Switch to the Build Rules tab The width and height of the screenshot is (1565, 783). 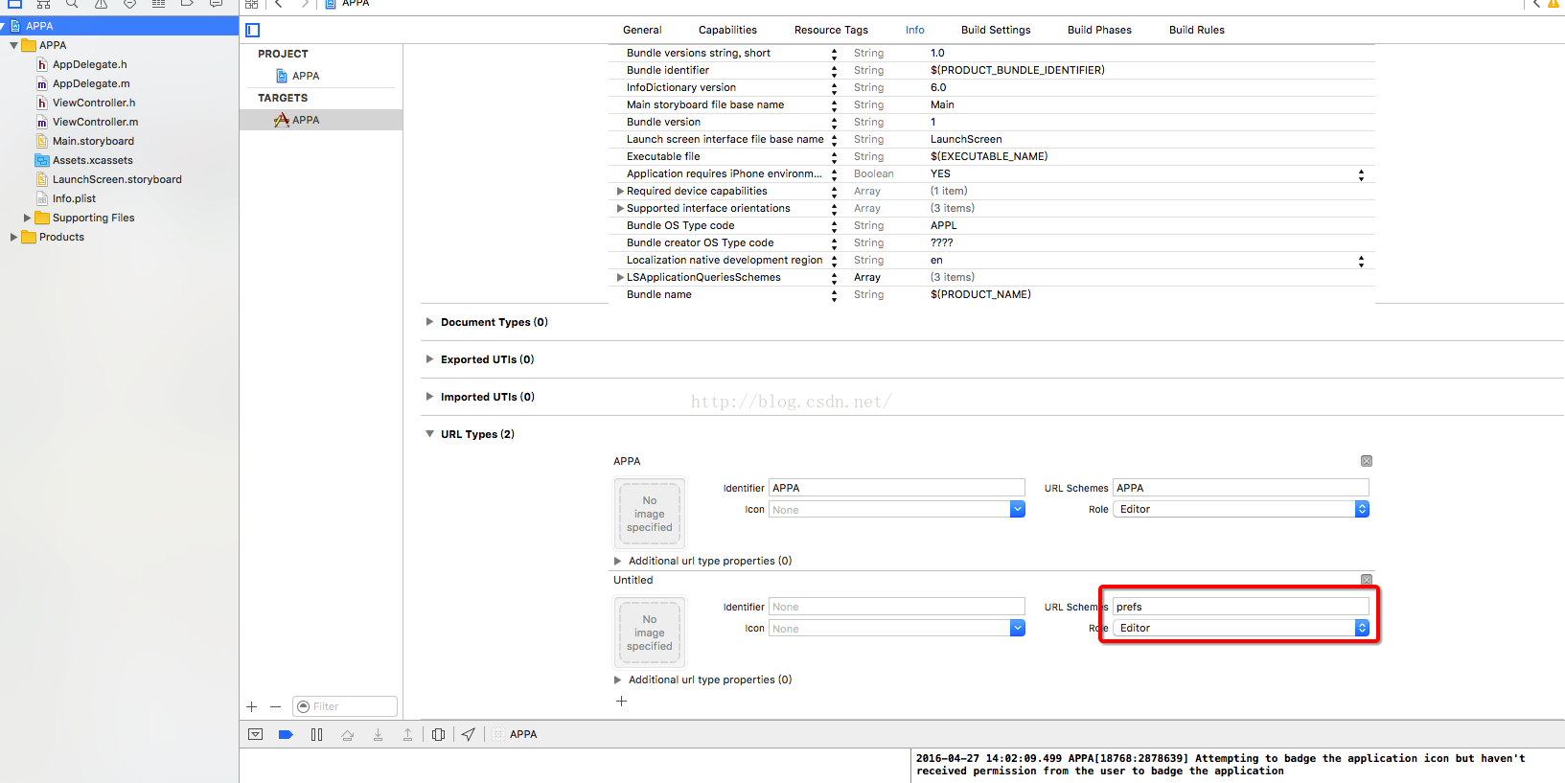1196,30
